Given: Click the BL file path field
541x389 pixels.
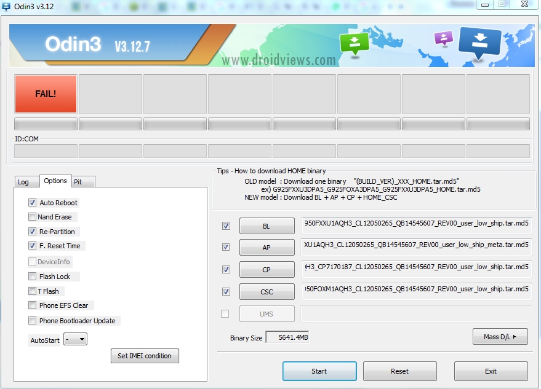Looking at the screenshot, I should coord(416,226).
